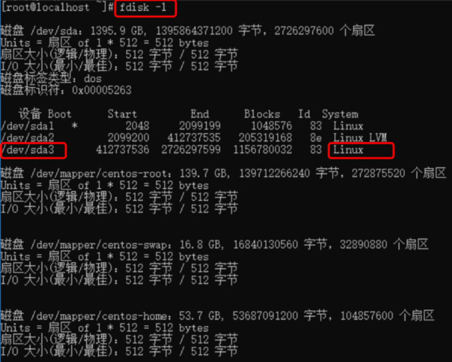The height and width of the screenshot is (362, 452).
Task: Click the System column header
Action: coord(340,114)
